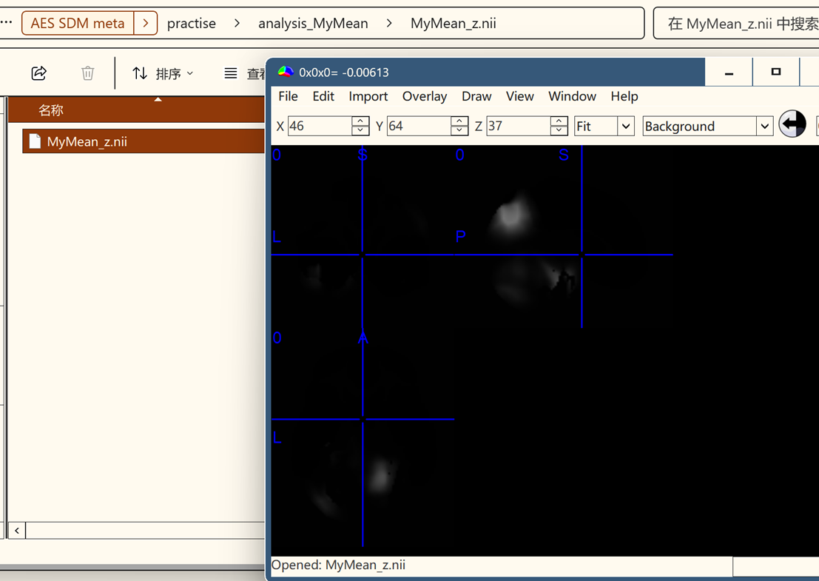
Task: Navigate to analysis_MyMean breadcrumb folder
Action: click(x=313, y=23)
